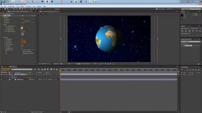Viewport: 202px width, 113px height.
Task: Select the Eraser tool
Action: [34, 9]
